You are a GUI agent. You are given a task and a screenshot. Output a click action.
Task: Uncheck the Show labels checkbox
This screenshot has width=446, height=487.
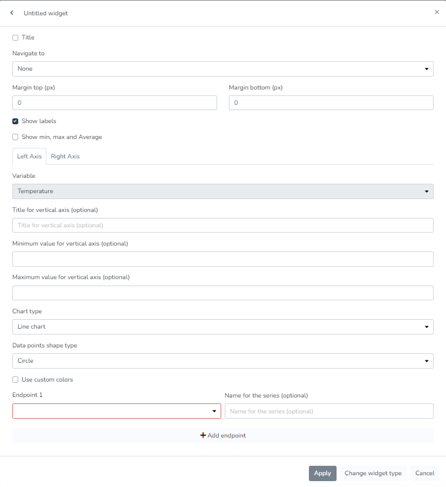pyautogui.click(x=15, y=121)
